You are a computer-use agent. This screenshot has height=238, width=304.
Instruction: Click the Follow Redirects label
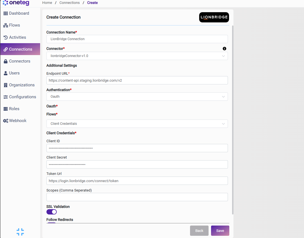point(60,219)
